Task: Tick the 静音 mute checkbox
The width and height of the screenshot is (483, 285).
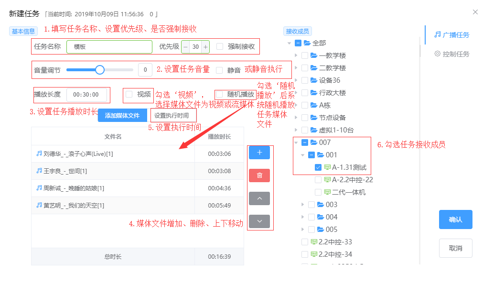Action: [x=219, y=70]
